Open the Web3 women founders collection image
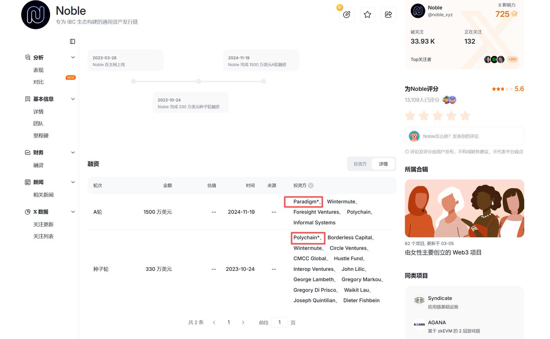 [x=464, y=208]
